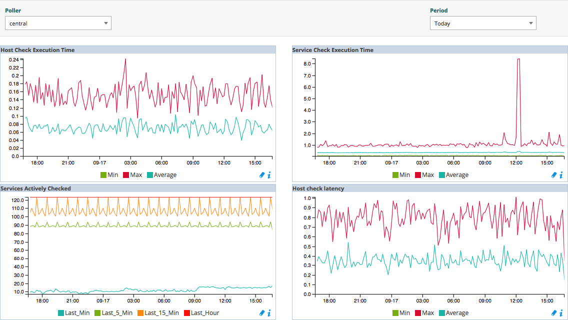Click eraser icon in Services Actively Checked chart
The image size is (568, 320).
pyautogui.click(x=262, y=313)
